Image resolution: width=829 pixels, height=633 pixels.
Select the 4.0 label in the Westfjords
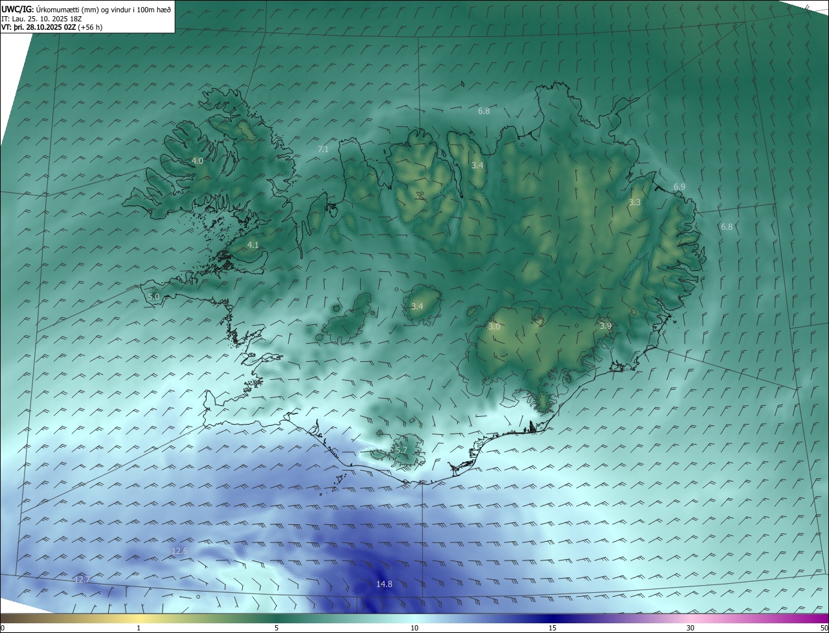[x=198, y=161]
